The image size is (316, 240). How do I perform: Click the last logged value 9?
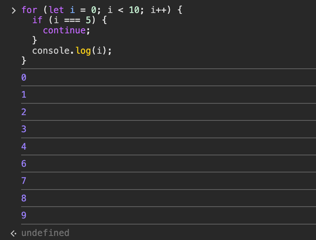(24, 216)
